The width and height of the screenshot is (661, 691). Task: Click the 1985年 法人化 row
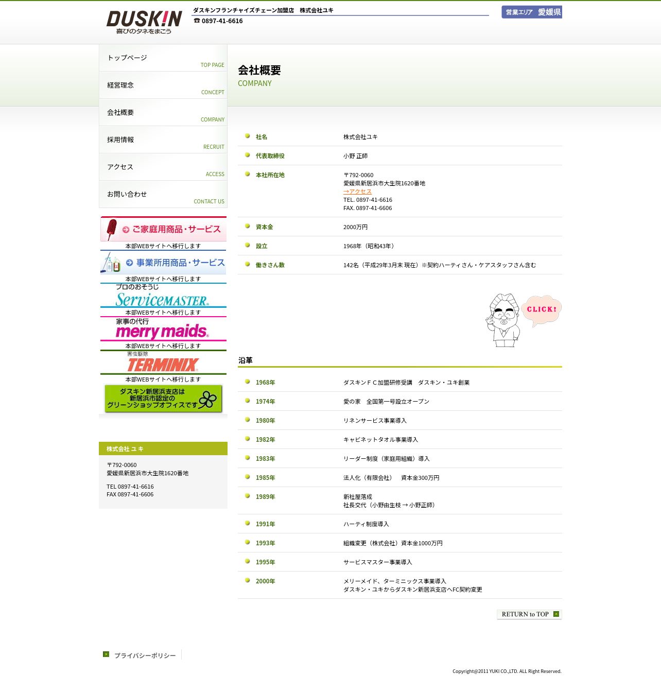pos(400,478)
